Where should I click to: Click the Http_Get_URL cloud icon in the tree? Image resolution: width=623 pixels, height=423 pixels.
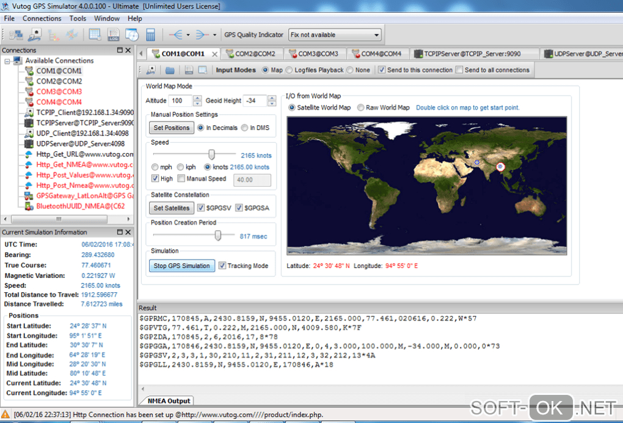point(29,154)
